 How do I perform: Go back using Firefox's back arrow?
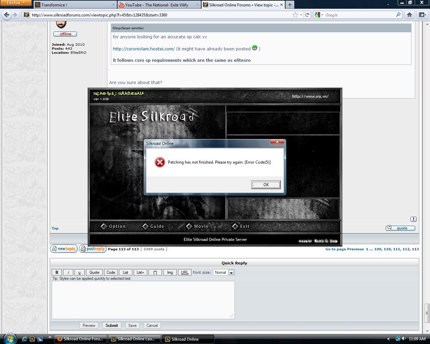click(6, 15)
